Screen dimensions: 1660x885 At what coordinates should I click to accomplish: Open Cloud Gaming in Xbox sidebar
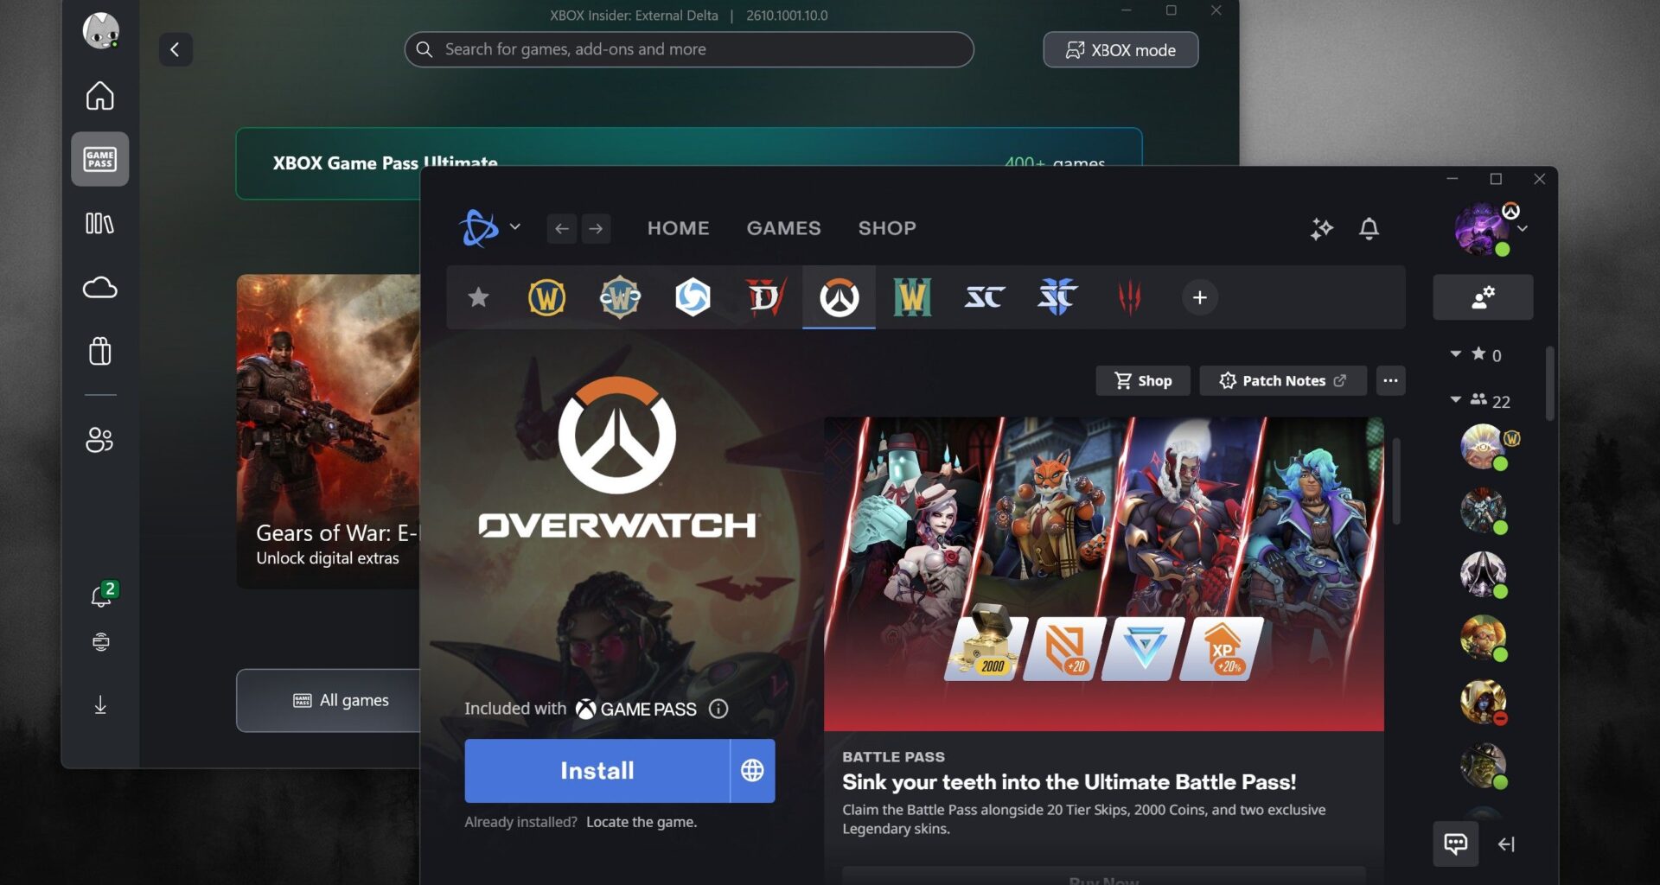99,288
